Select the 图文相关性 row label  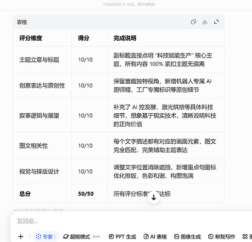click(34, 146)
